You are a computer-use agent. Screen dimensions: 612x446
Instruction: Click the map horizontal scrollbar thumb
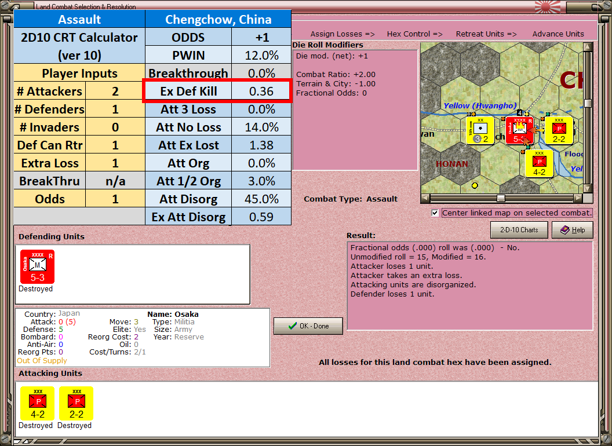pyautogui.click(x=501, y=198)
